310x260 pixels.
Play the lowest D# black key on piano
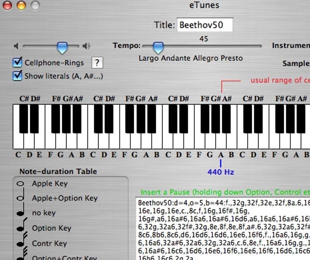(34, 119)
